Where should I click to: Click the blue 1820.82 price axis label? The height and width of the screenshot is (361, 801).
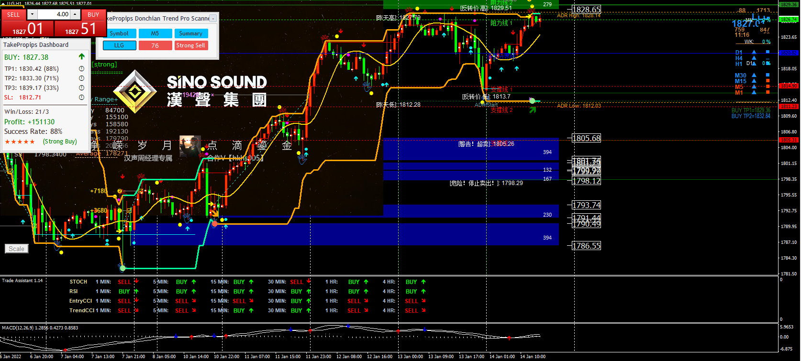(789, 53)
